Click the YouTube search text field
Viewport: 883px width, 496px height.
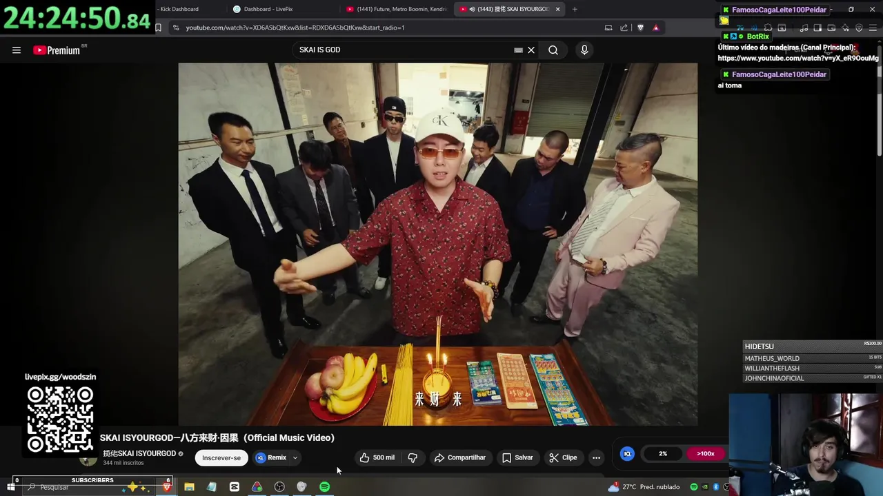coord(404,50)
